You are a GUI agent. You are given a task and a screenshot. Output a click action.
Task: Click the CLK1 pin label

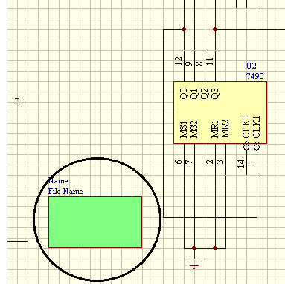point(257,127)
